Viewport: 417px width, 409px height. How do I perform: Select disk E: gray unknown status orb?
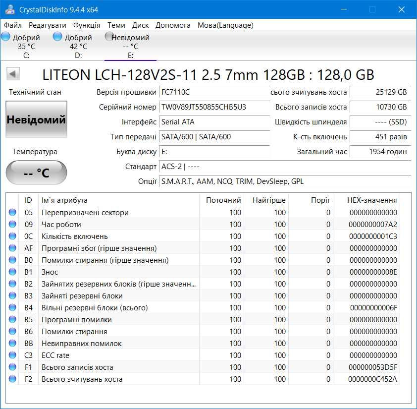coord(109,37)
